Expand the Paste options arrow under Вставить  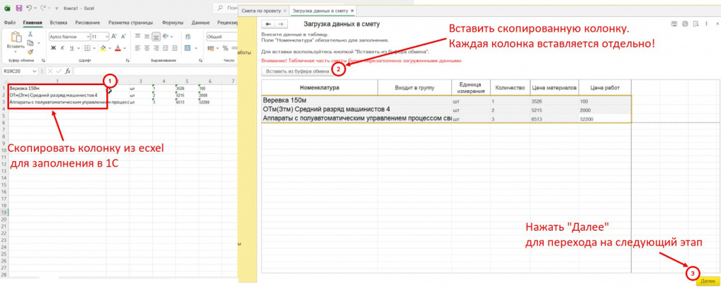coord(15,52)
